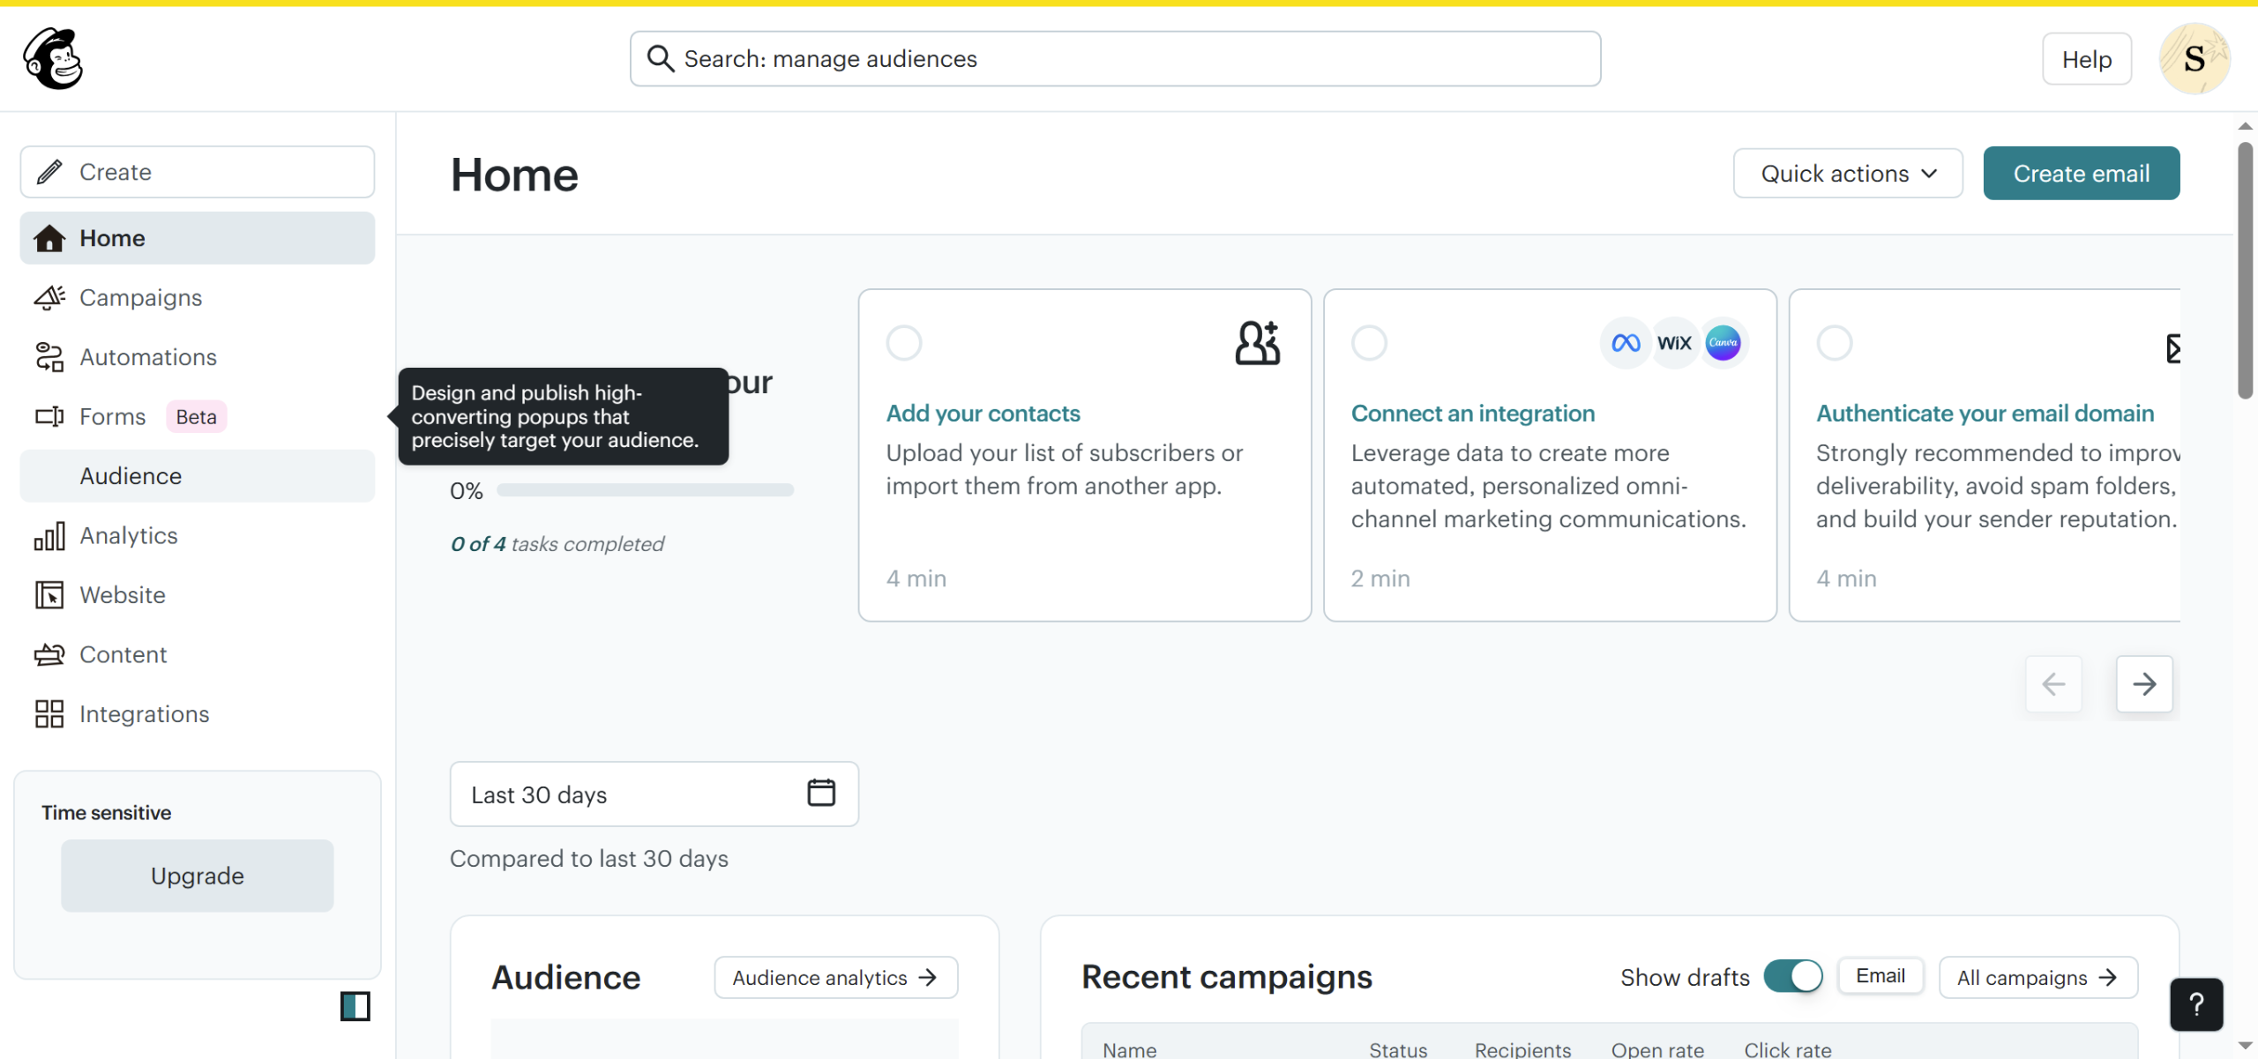Open the account avatar menu
Screen dimensions: 2258x1059
[2194, 59]
